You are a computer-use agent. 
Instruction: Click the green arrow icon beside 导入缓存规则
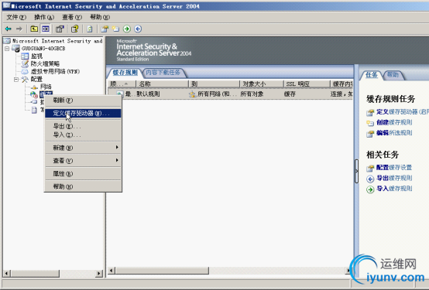(370, 189)
